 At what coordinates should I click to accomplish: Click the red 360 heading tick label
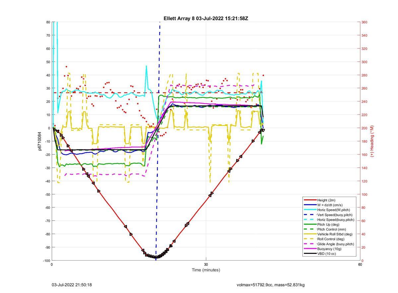[364, 22]
